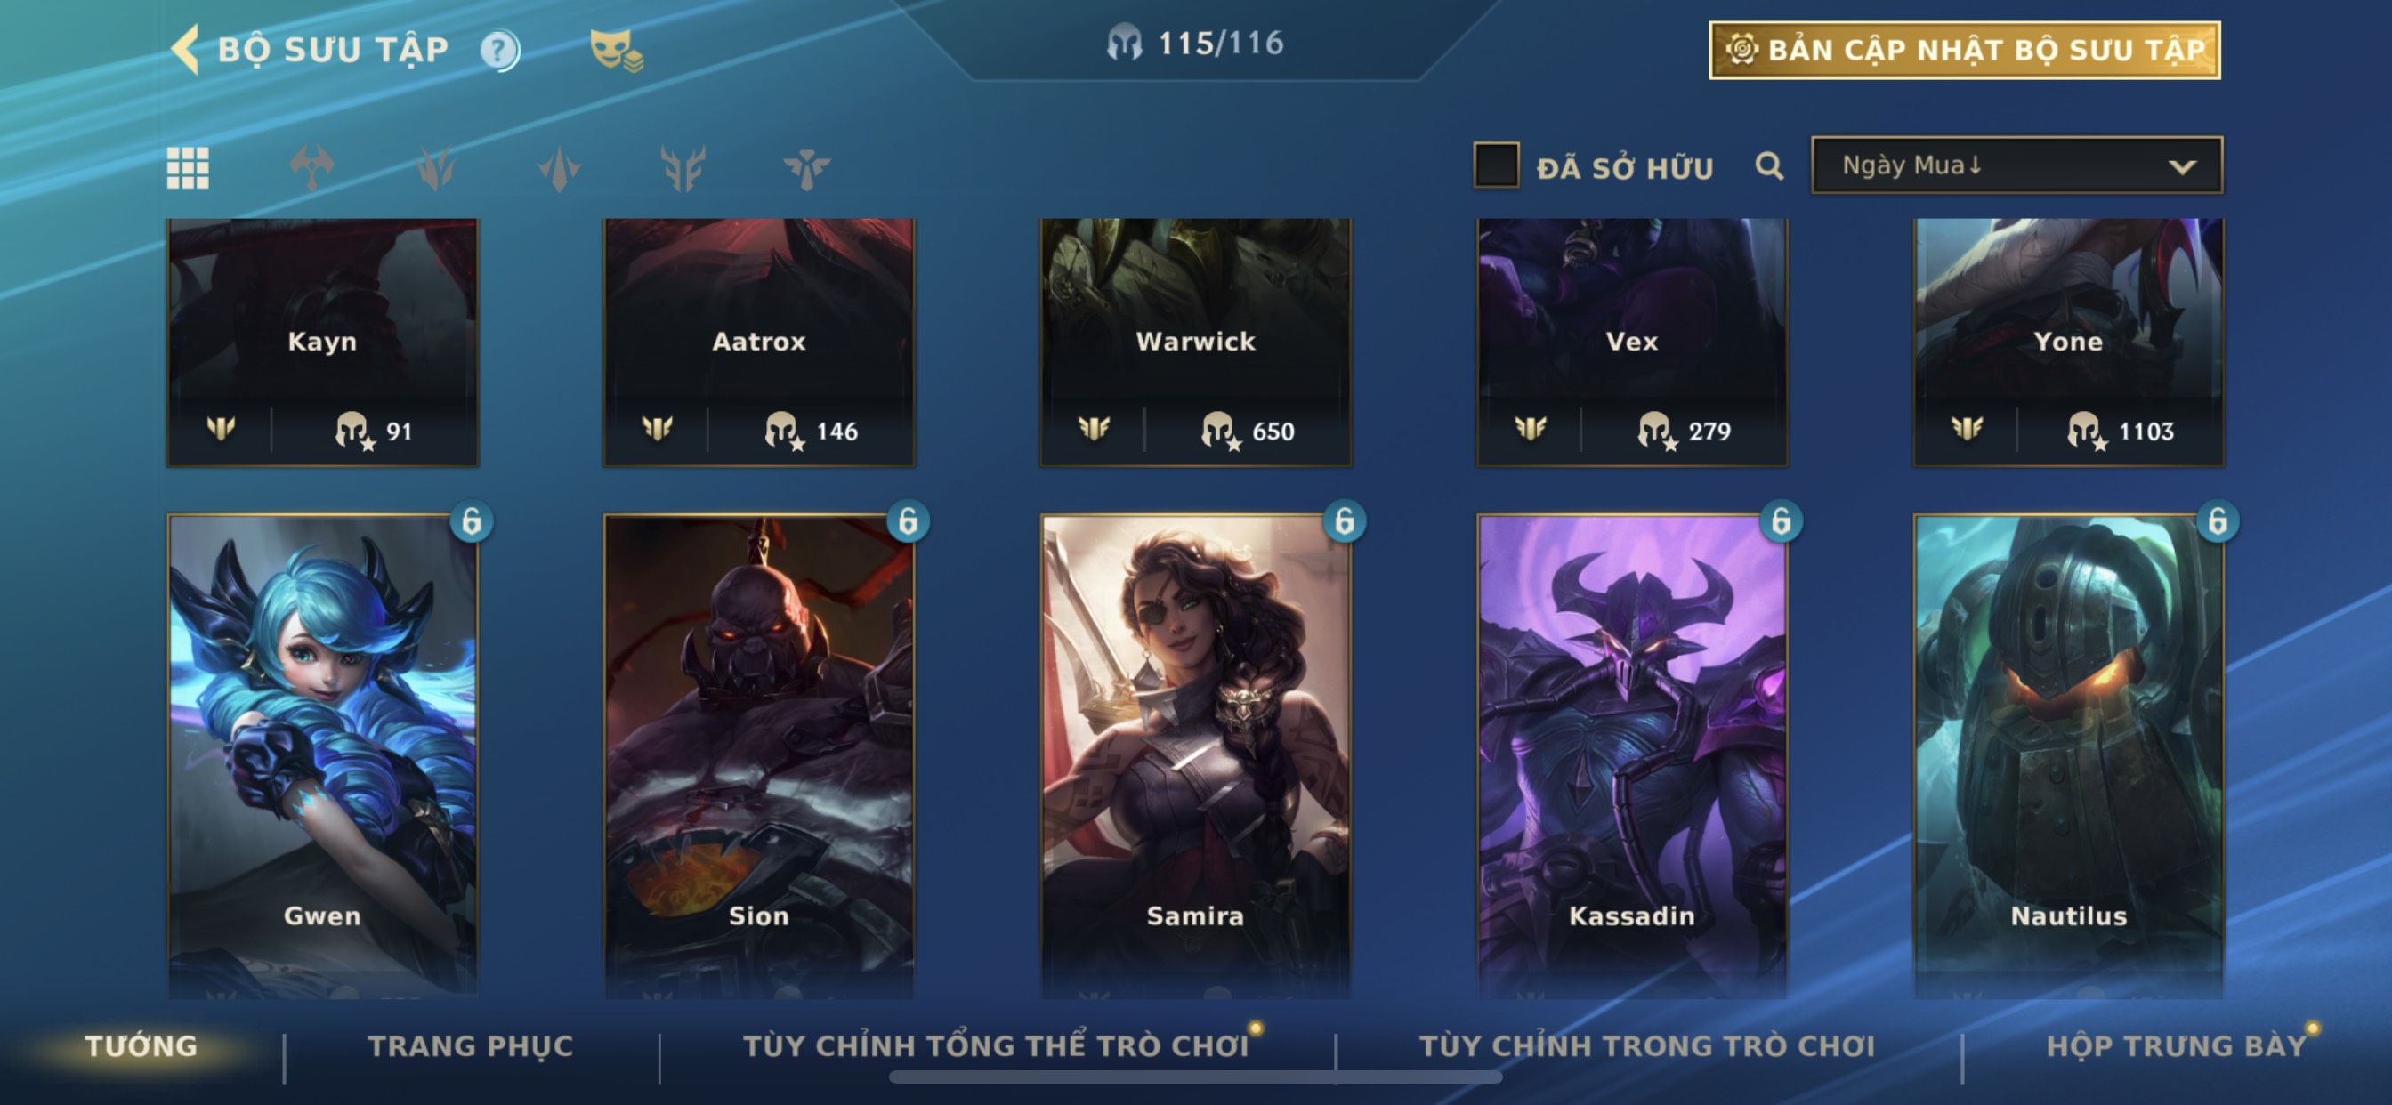
Task: Open the help question mark icon
Action: pyautogui.click(x=499, y=50)
